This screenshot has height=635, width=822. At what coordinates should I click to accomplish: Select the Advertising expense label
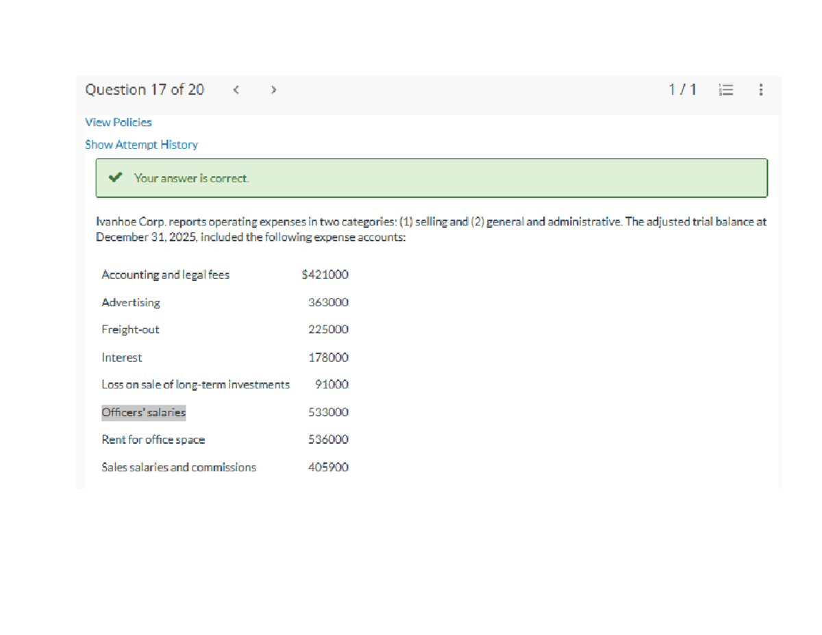[x=131, y=302]
